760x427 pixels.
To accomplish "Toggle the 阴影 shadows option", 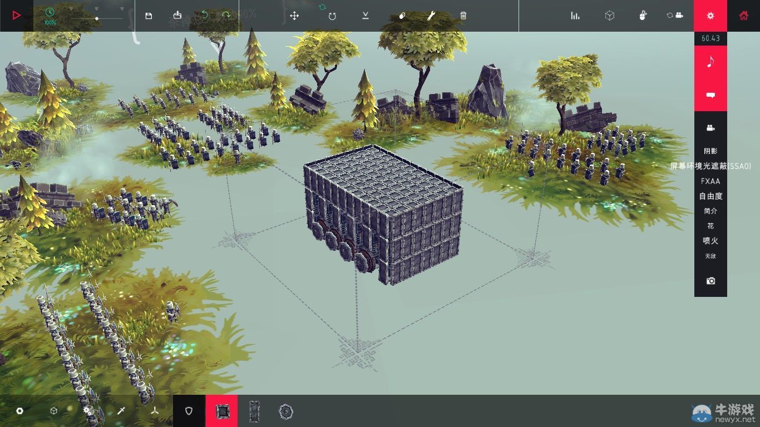I will 710,151.
